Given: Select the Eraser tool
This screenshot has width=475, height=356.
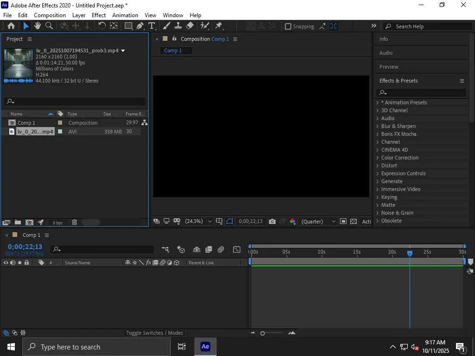Looking at the screenshot, I should coord(190,26).
